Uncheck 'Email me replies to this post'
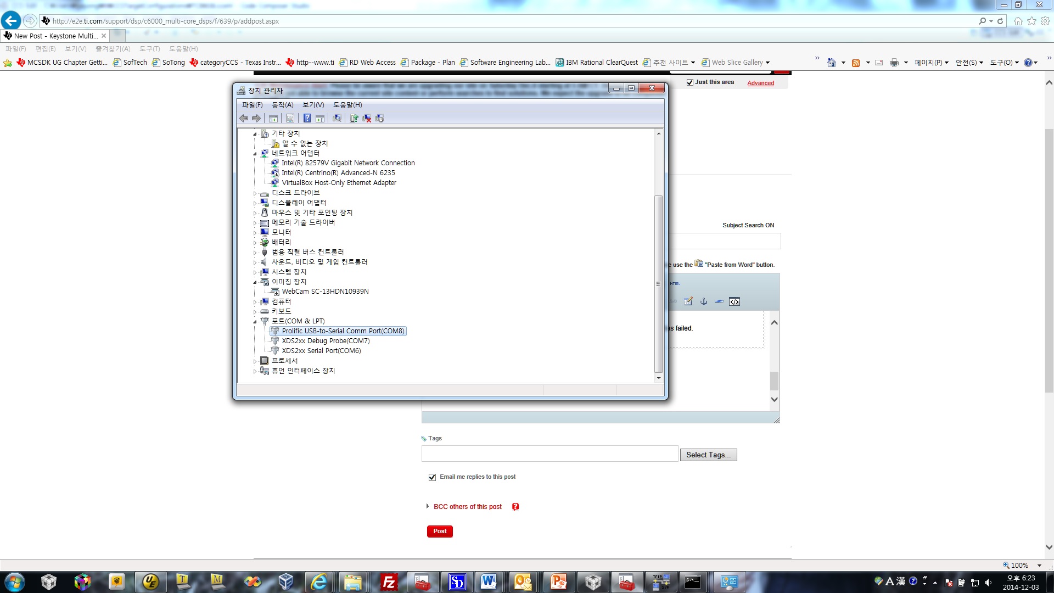Image resolution: width=1054 pixels, height=593 pixels. pos(432,477)
